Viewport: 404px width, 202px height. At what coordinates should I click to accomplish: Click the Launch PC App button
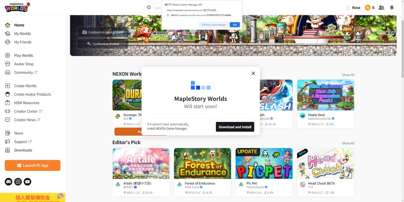point(32,165)
